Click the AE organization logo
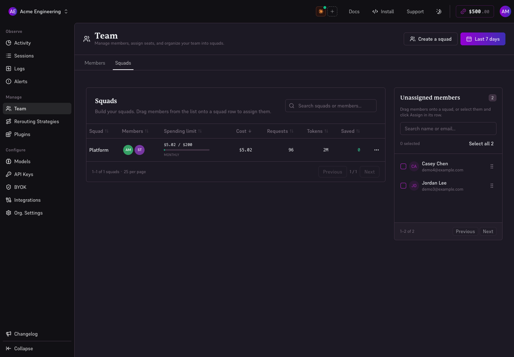Image resolution: width=514 pixels, height=357 pixels. (x=13, y=11)
